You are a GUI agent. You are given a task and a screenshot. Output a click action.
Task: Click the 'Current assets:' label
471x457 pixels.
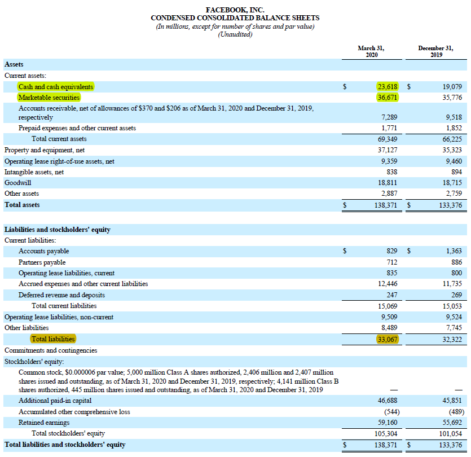[25, 76]
